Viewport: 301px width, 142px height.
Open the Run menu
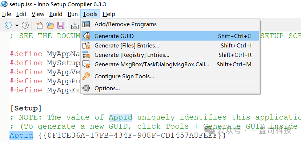point(73,14)
